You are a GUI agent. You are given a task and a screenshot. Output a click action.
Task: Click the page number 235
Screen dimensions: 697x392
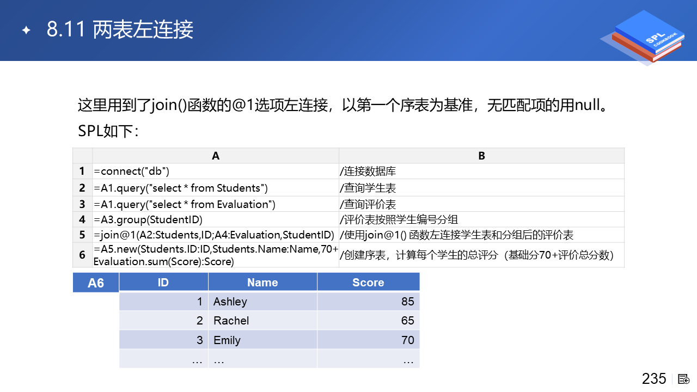654,379
